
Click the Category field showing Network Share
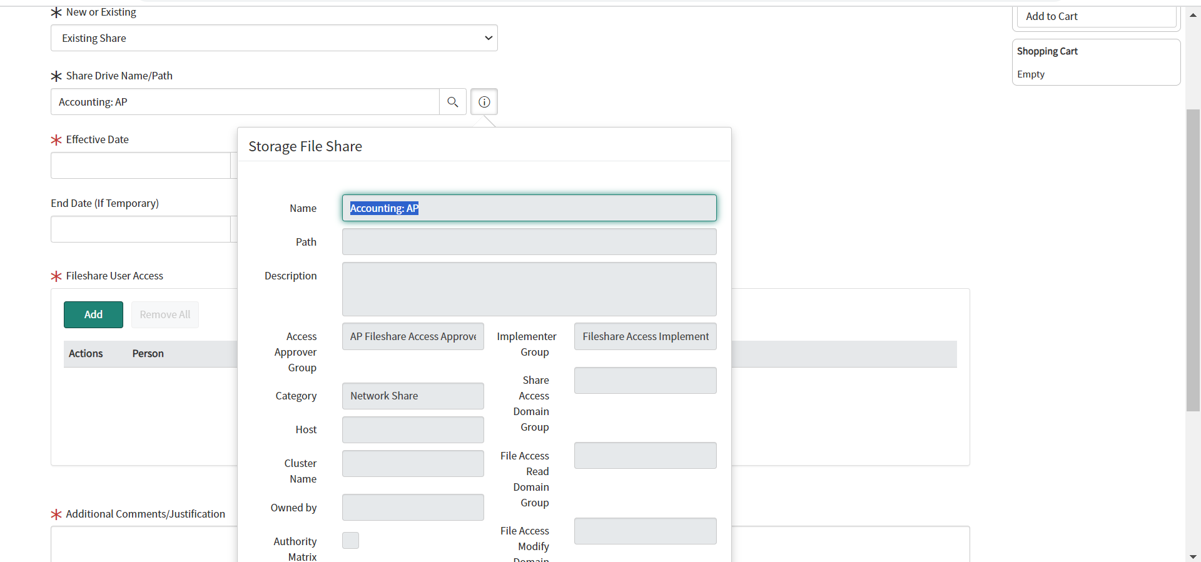[413, 396]
